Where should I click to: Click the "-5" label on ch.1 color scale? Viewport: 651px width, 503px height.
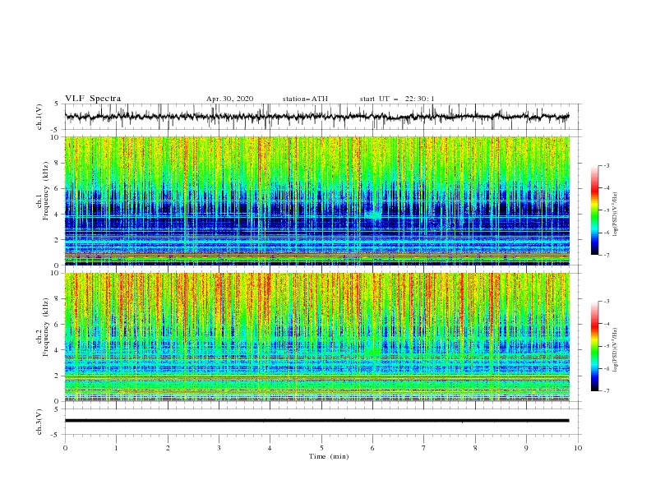[x=607, y=210]
